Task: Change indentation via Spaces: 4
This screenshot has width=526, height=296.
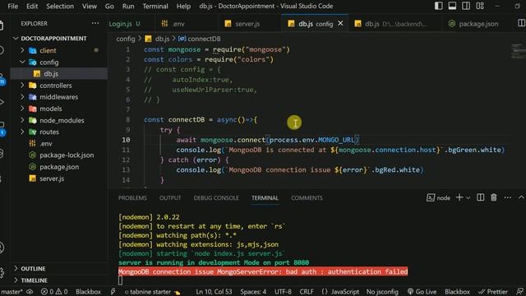Action: tap(253, 292)
